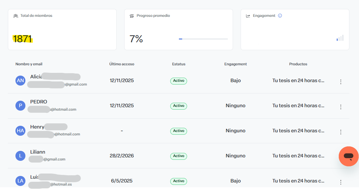The image size is (359, 189).
Task: Click the engagement signal bars icon
Action: pos(340,38)
